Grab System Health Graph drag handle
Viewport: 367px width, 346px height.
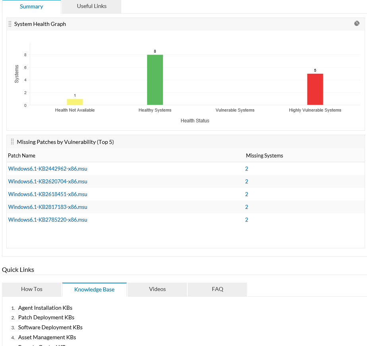[x=10, y=24]
